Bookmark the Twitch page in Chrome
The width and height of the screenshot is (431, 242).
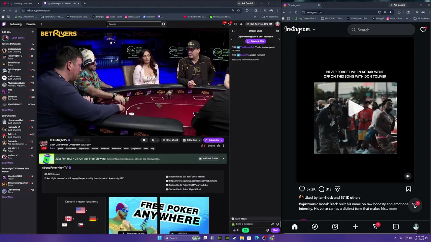[x=238, y=10]
